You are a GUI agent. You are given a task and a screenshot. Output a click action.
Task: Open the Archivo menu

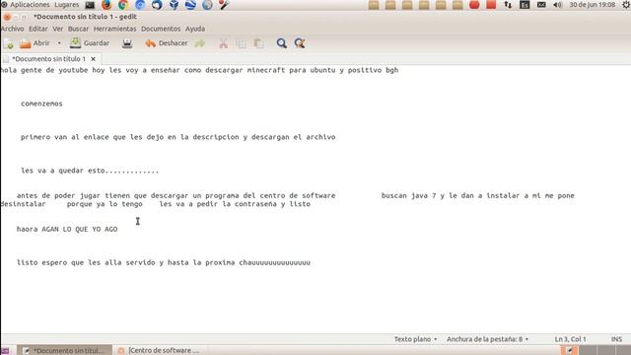pos(12,29)
